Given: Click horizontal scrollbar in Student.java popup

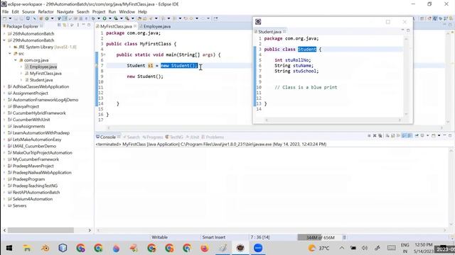Looking at the screenshot, I should [333, 120].
